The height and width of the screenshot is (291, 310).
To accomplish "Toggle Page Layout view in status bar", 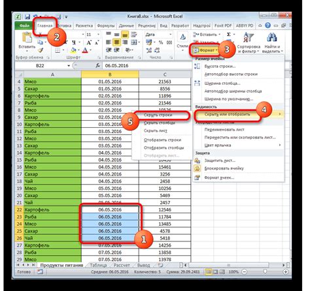I will coord(215,271).
